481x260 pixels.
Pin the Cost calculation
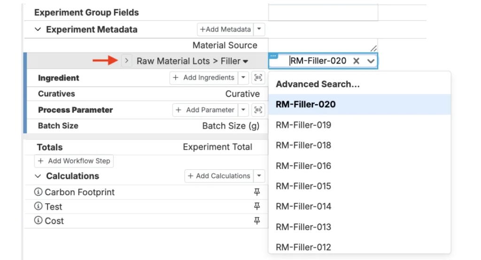click(257, 221)
